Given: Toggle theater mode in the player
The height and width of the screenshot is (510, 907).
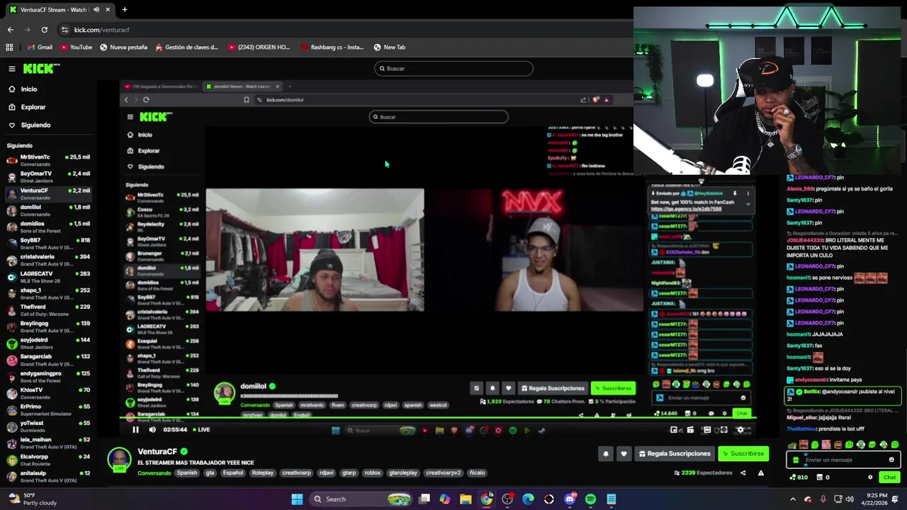Looking at the screenshot, I should click(x=706, y=429).
